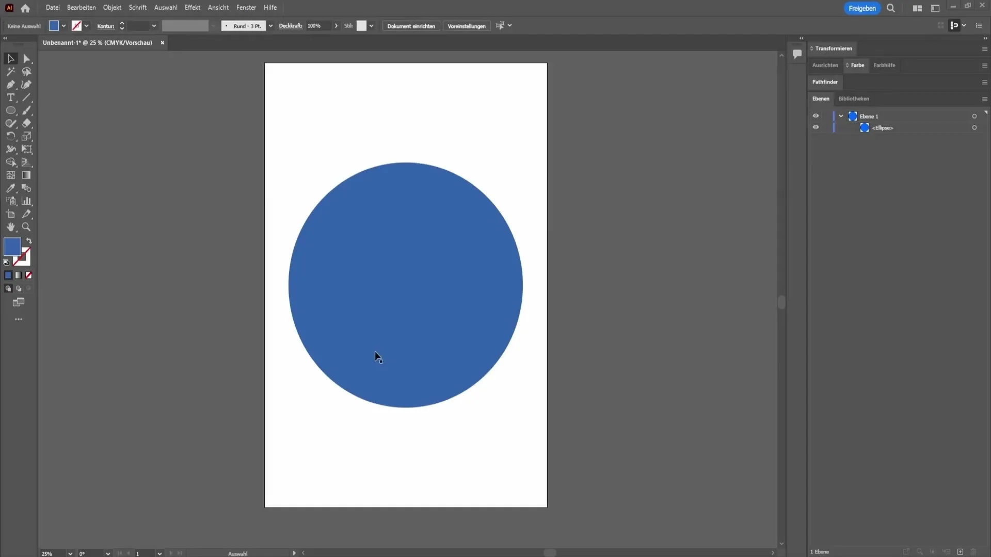Image resolution: width=991 pixels, height=557 pixels.
Task: Click the main fill color swatch
Action: [12, 247]
